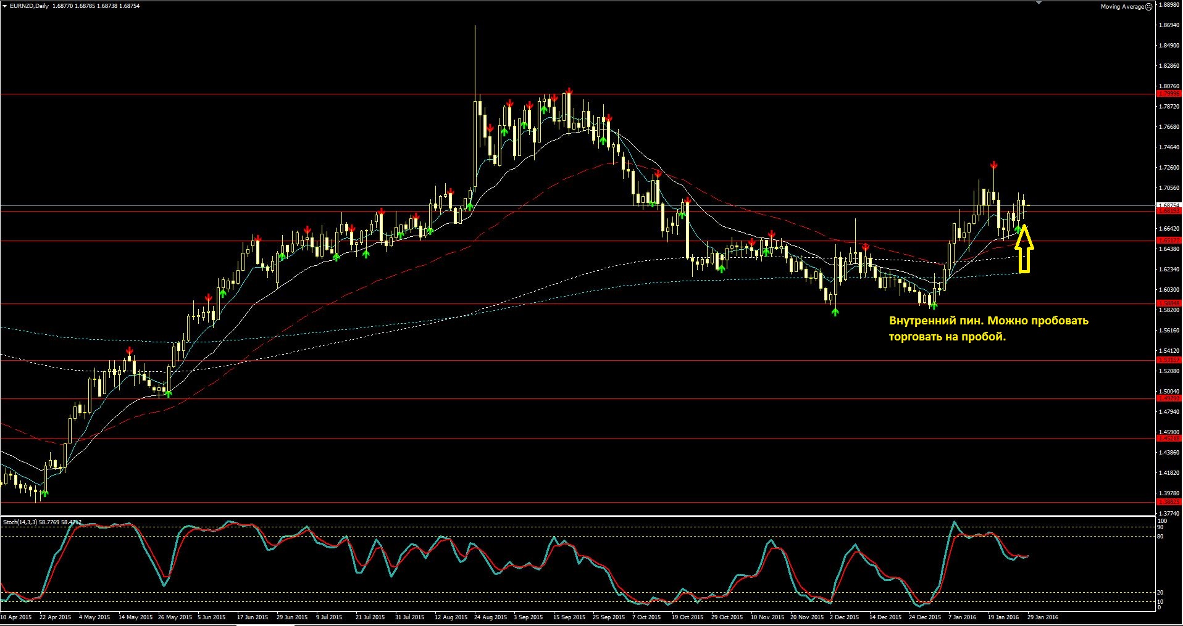Screen dimensions: 1183x626
Task: Select the yellow 'Внутренний пин' text annotation
Action: (989, 329)
